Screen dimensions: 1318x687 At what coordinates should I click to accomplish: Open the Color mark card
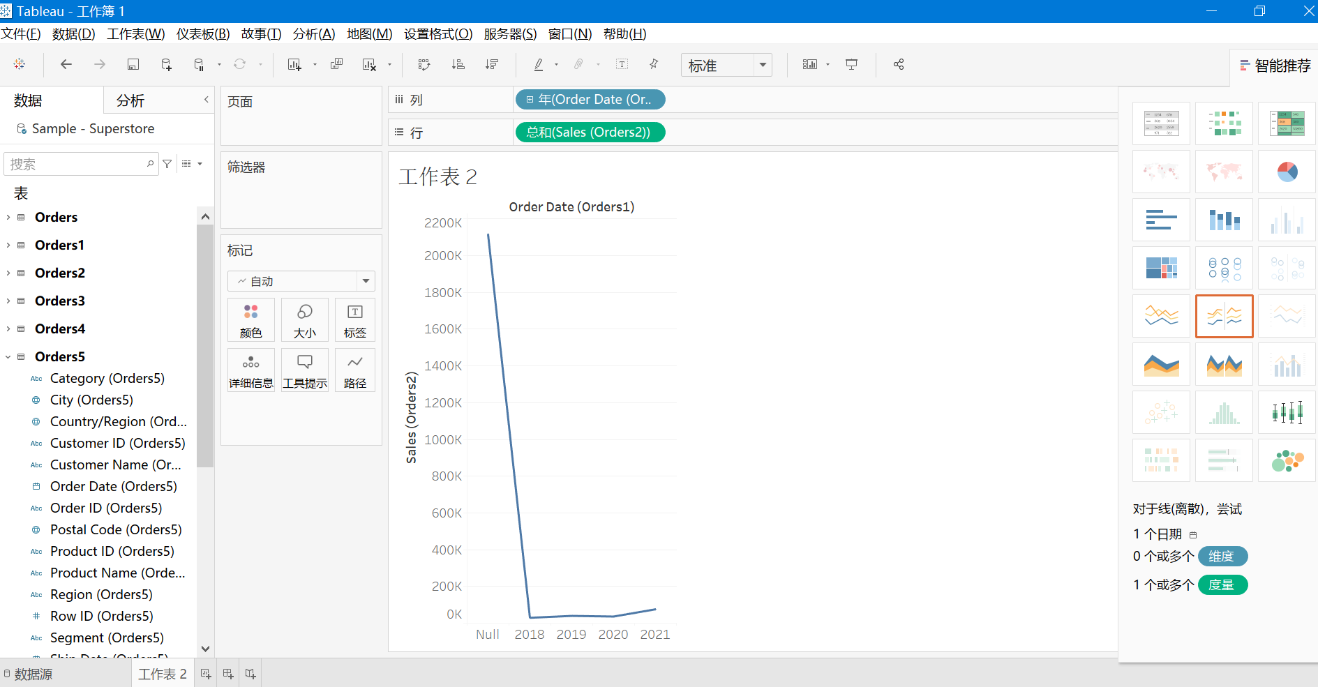(251, 320)
